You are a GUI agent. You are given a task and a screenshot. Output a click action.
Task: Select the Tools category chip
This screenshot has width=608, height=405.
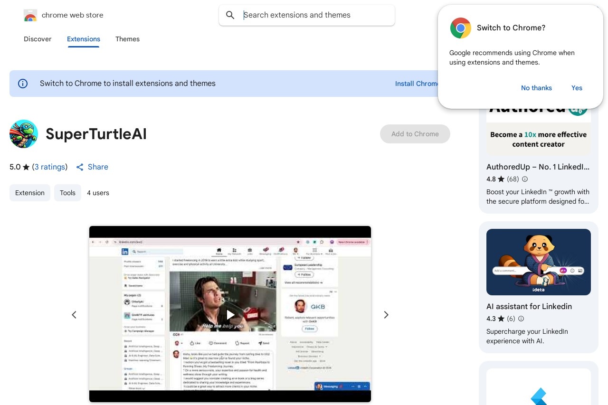pos(67,193)
